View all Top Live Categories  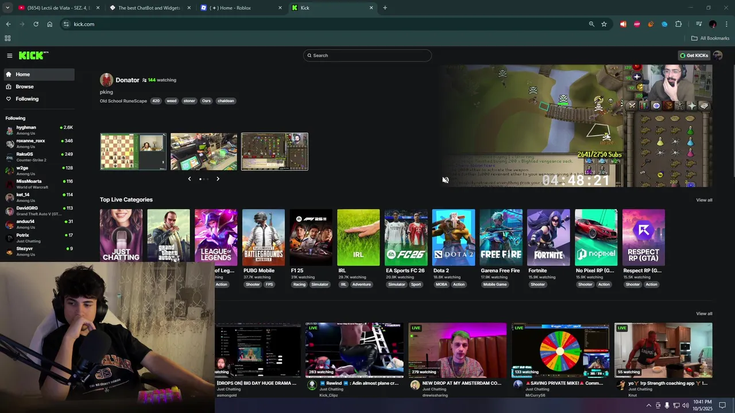(704, 200)
